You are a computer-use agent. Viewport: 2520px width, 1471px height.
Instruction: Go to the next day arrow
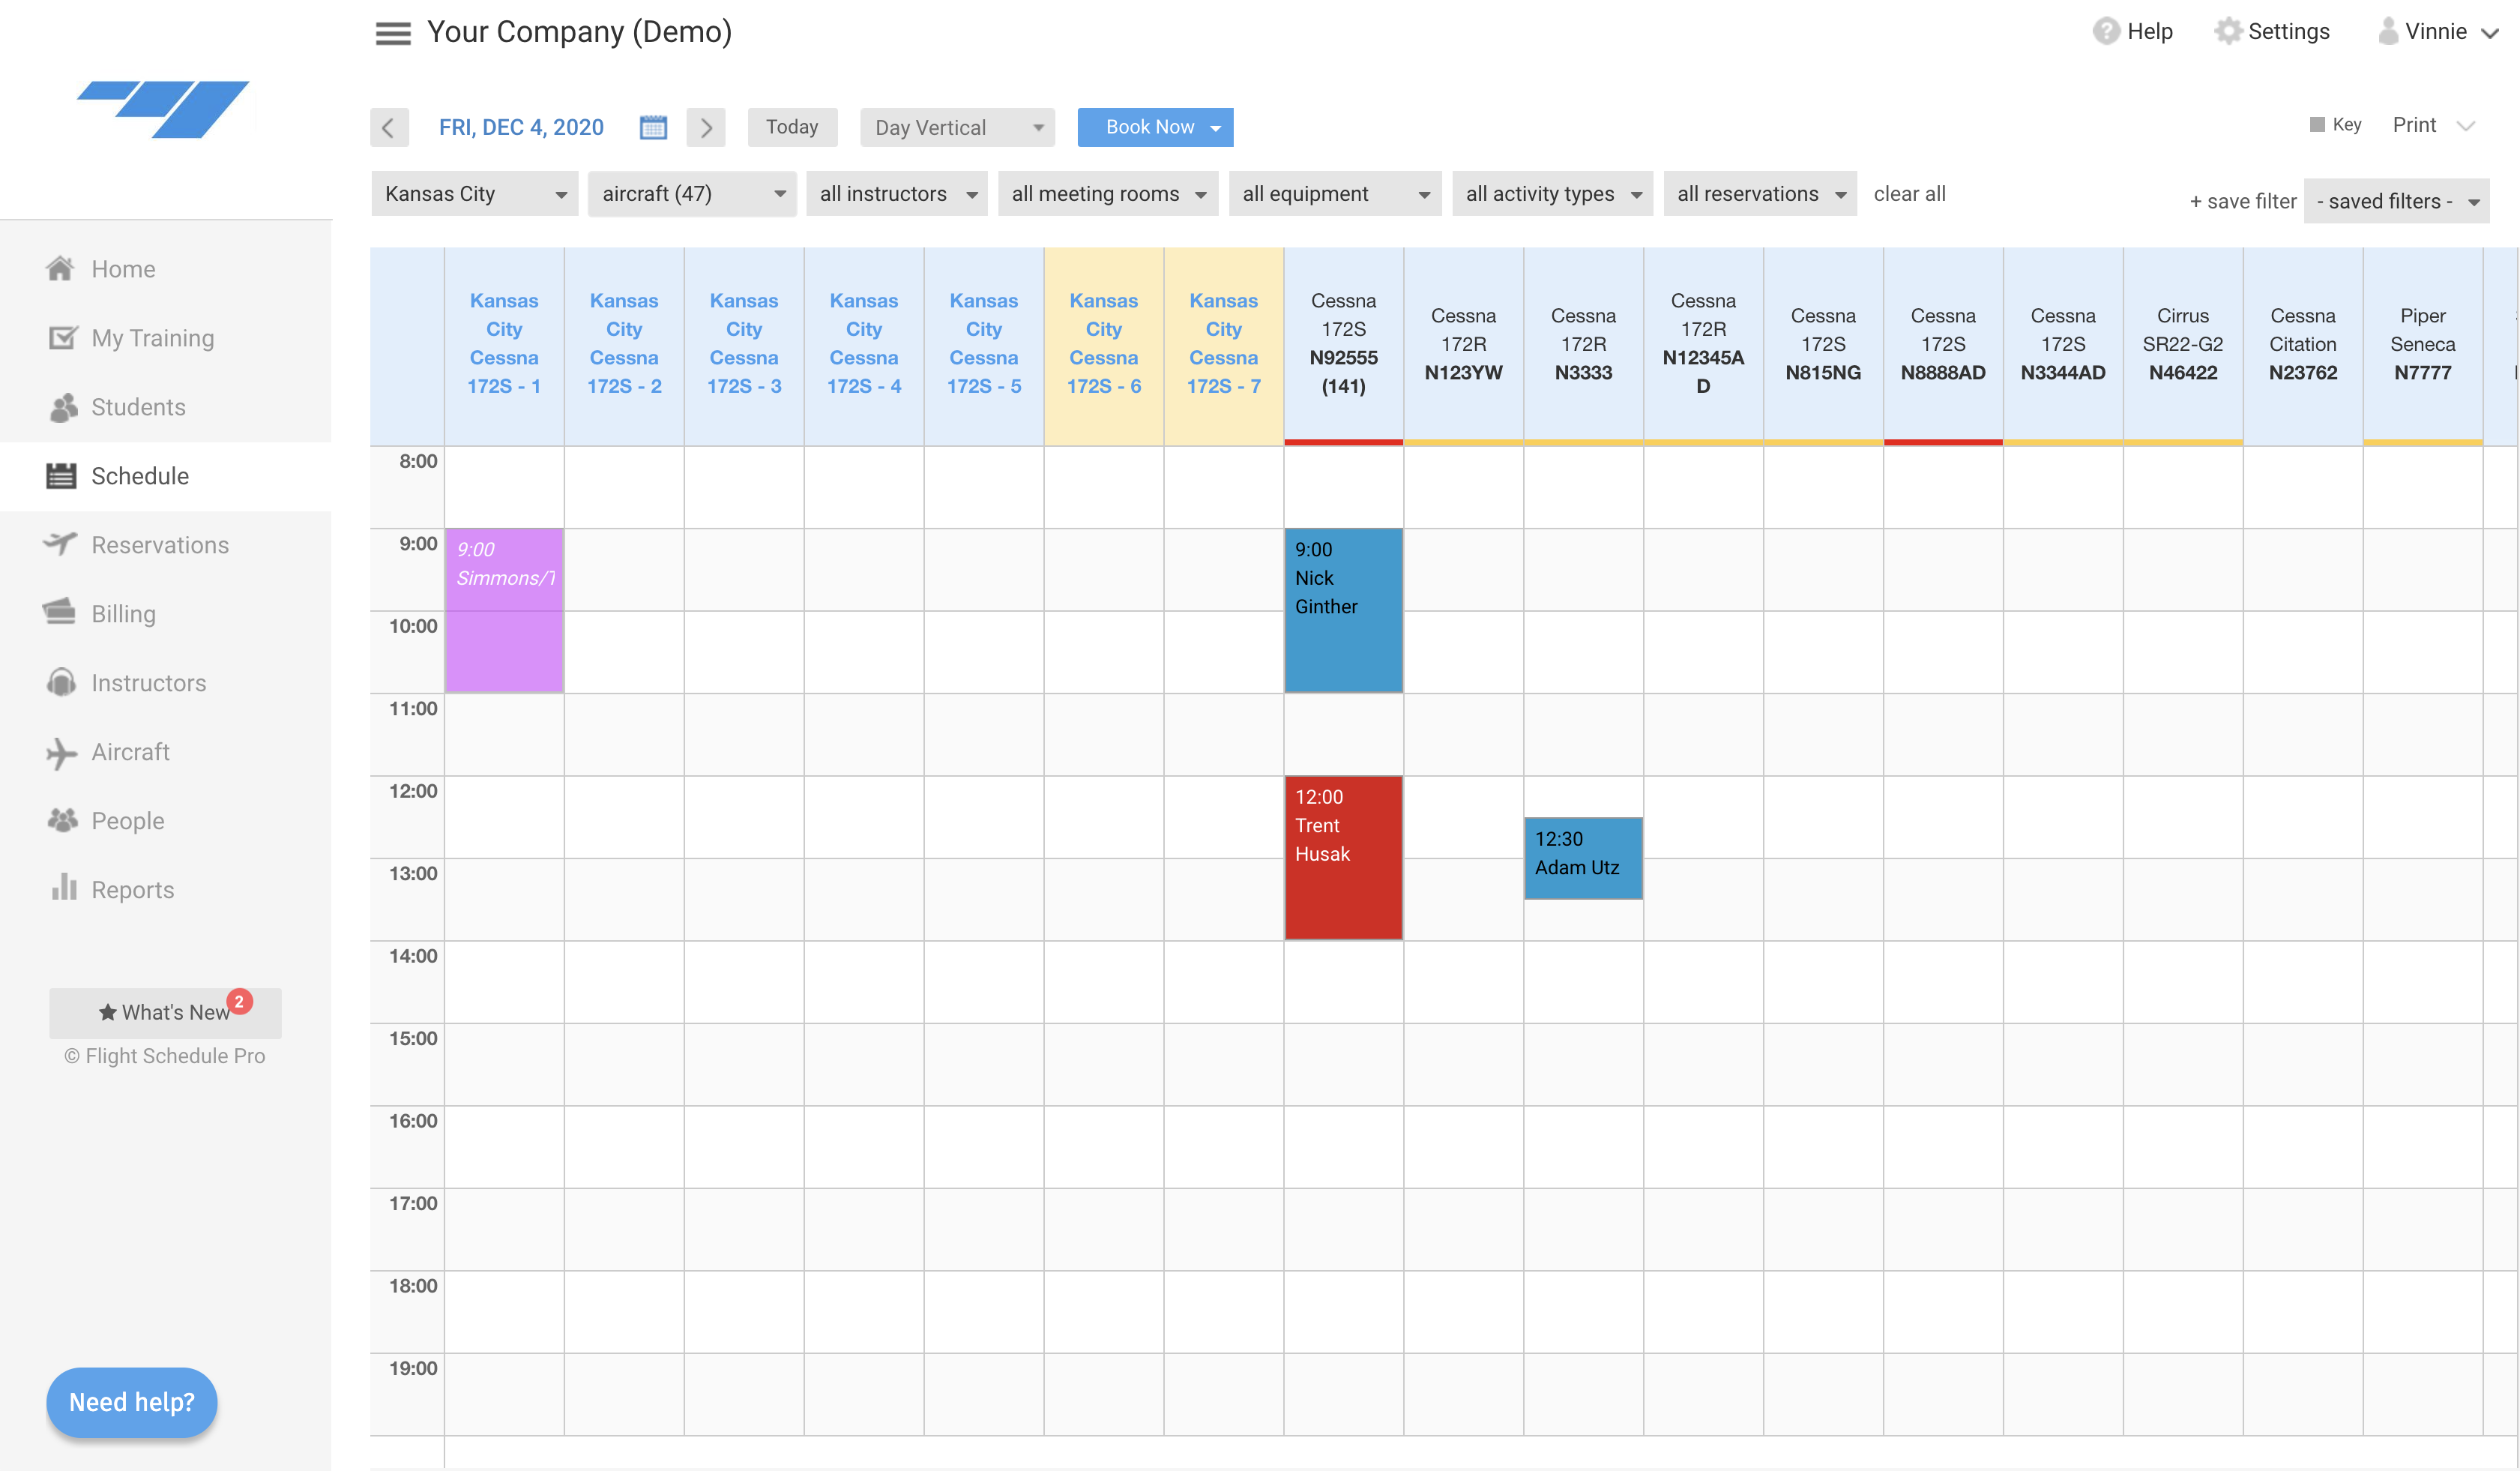tap(706, 127)
